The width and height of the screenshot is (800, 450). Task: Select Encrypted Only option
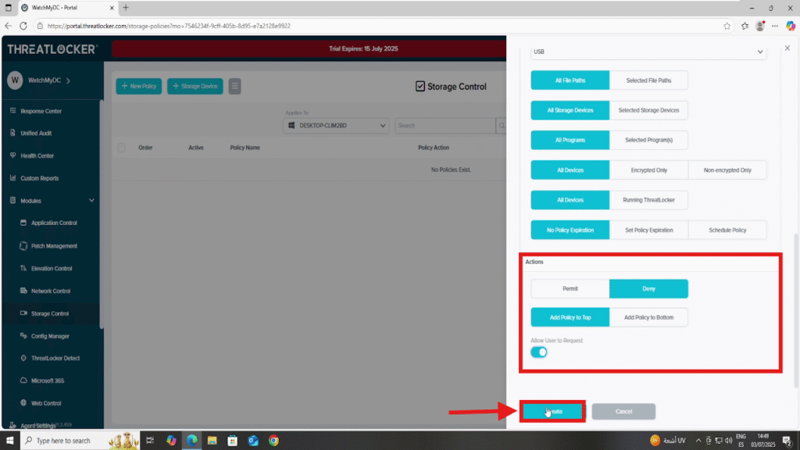(x=648, y=170)
